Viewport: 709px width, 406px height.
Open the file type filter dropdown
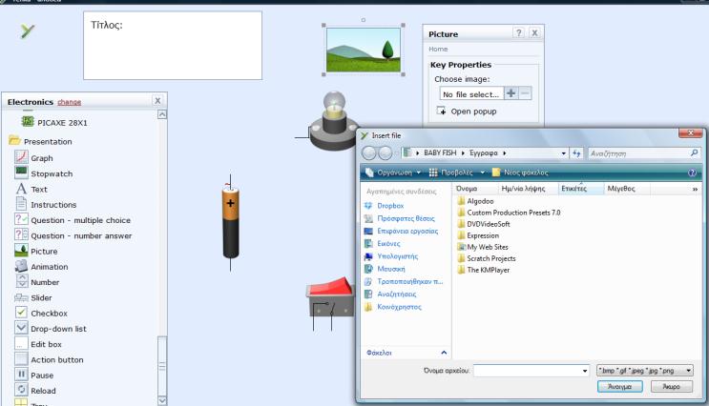(689, 371)
